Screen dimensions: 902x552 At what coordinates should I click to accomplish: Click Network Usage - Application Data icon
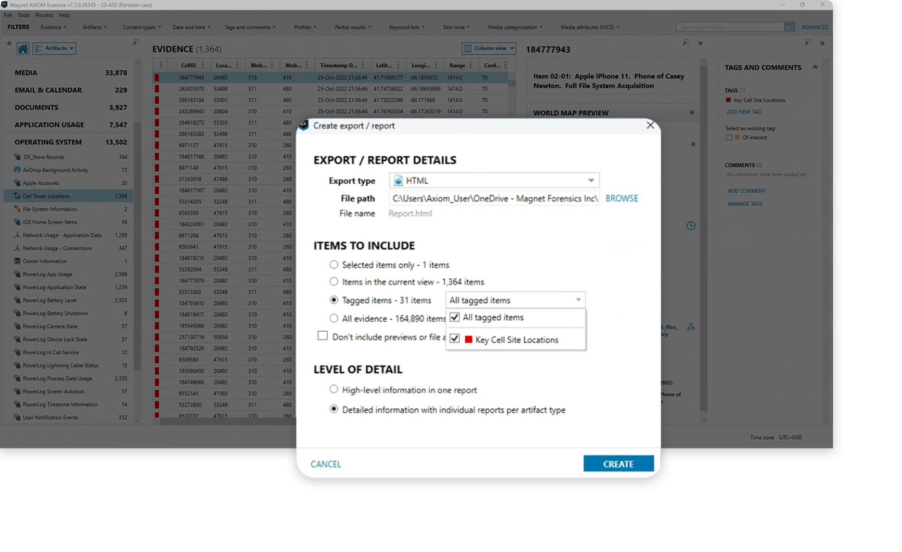[18, 235]
